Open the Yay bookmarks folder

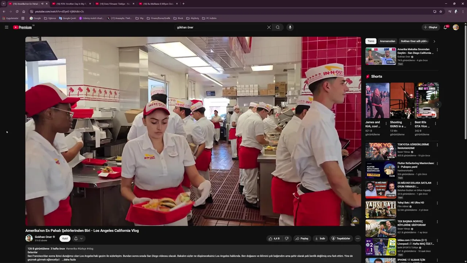click(139, 18)
